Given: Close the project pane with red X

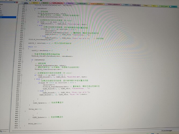Looking at the screenshot, I should [17, 2].
